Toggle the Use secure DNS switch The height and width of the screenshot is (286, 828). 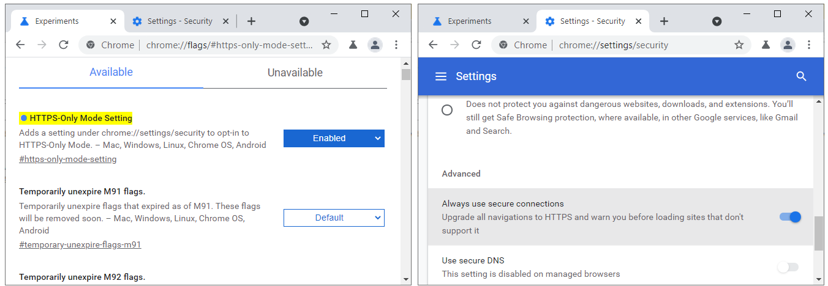[788, 267]
